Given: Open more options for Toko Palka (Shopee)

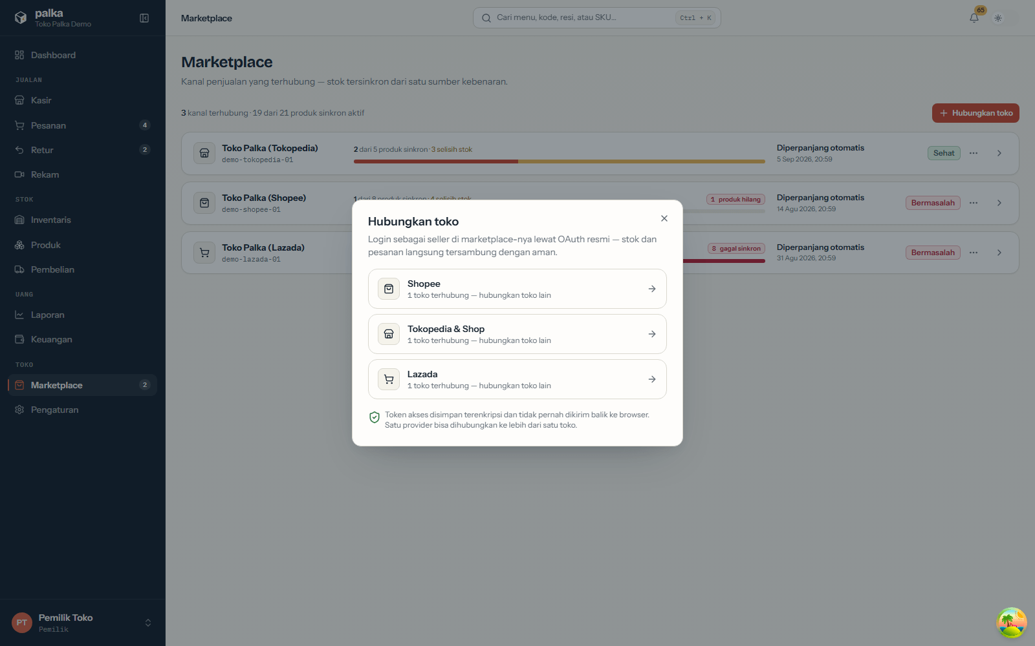Looking at the screenshot, I should [974, 203].
